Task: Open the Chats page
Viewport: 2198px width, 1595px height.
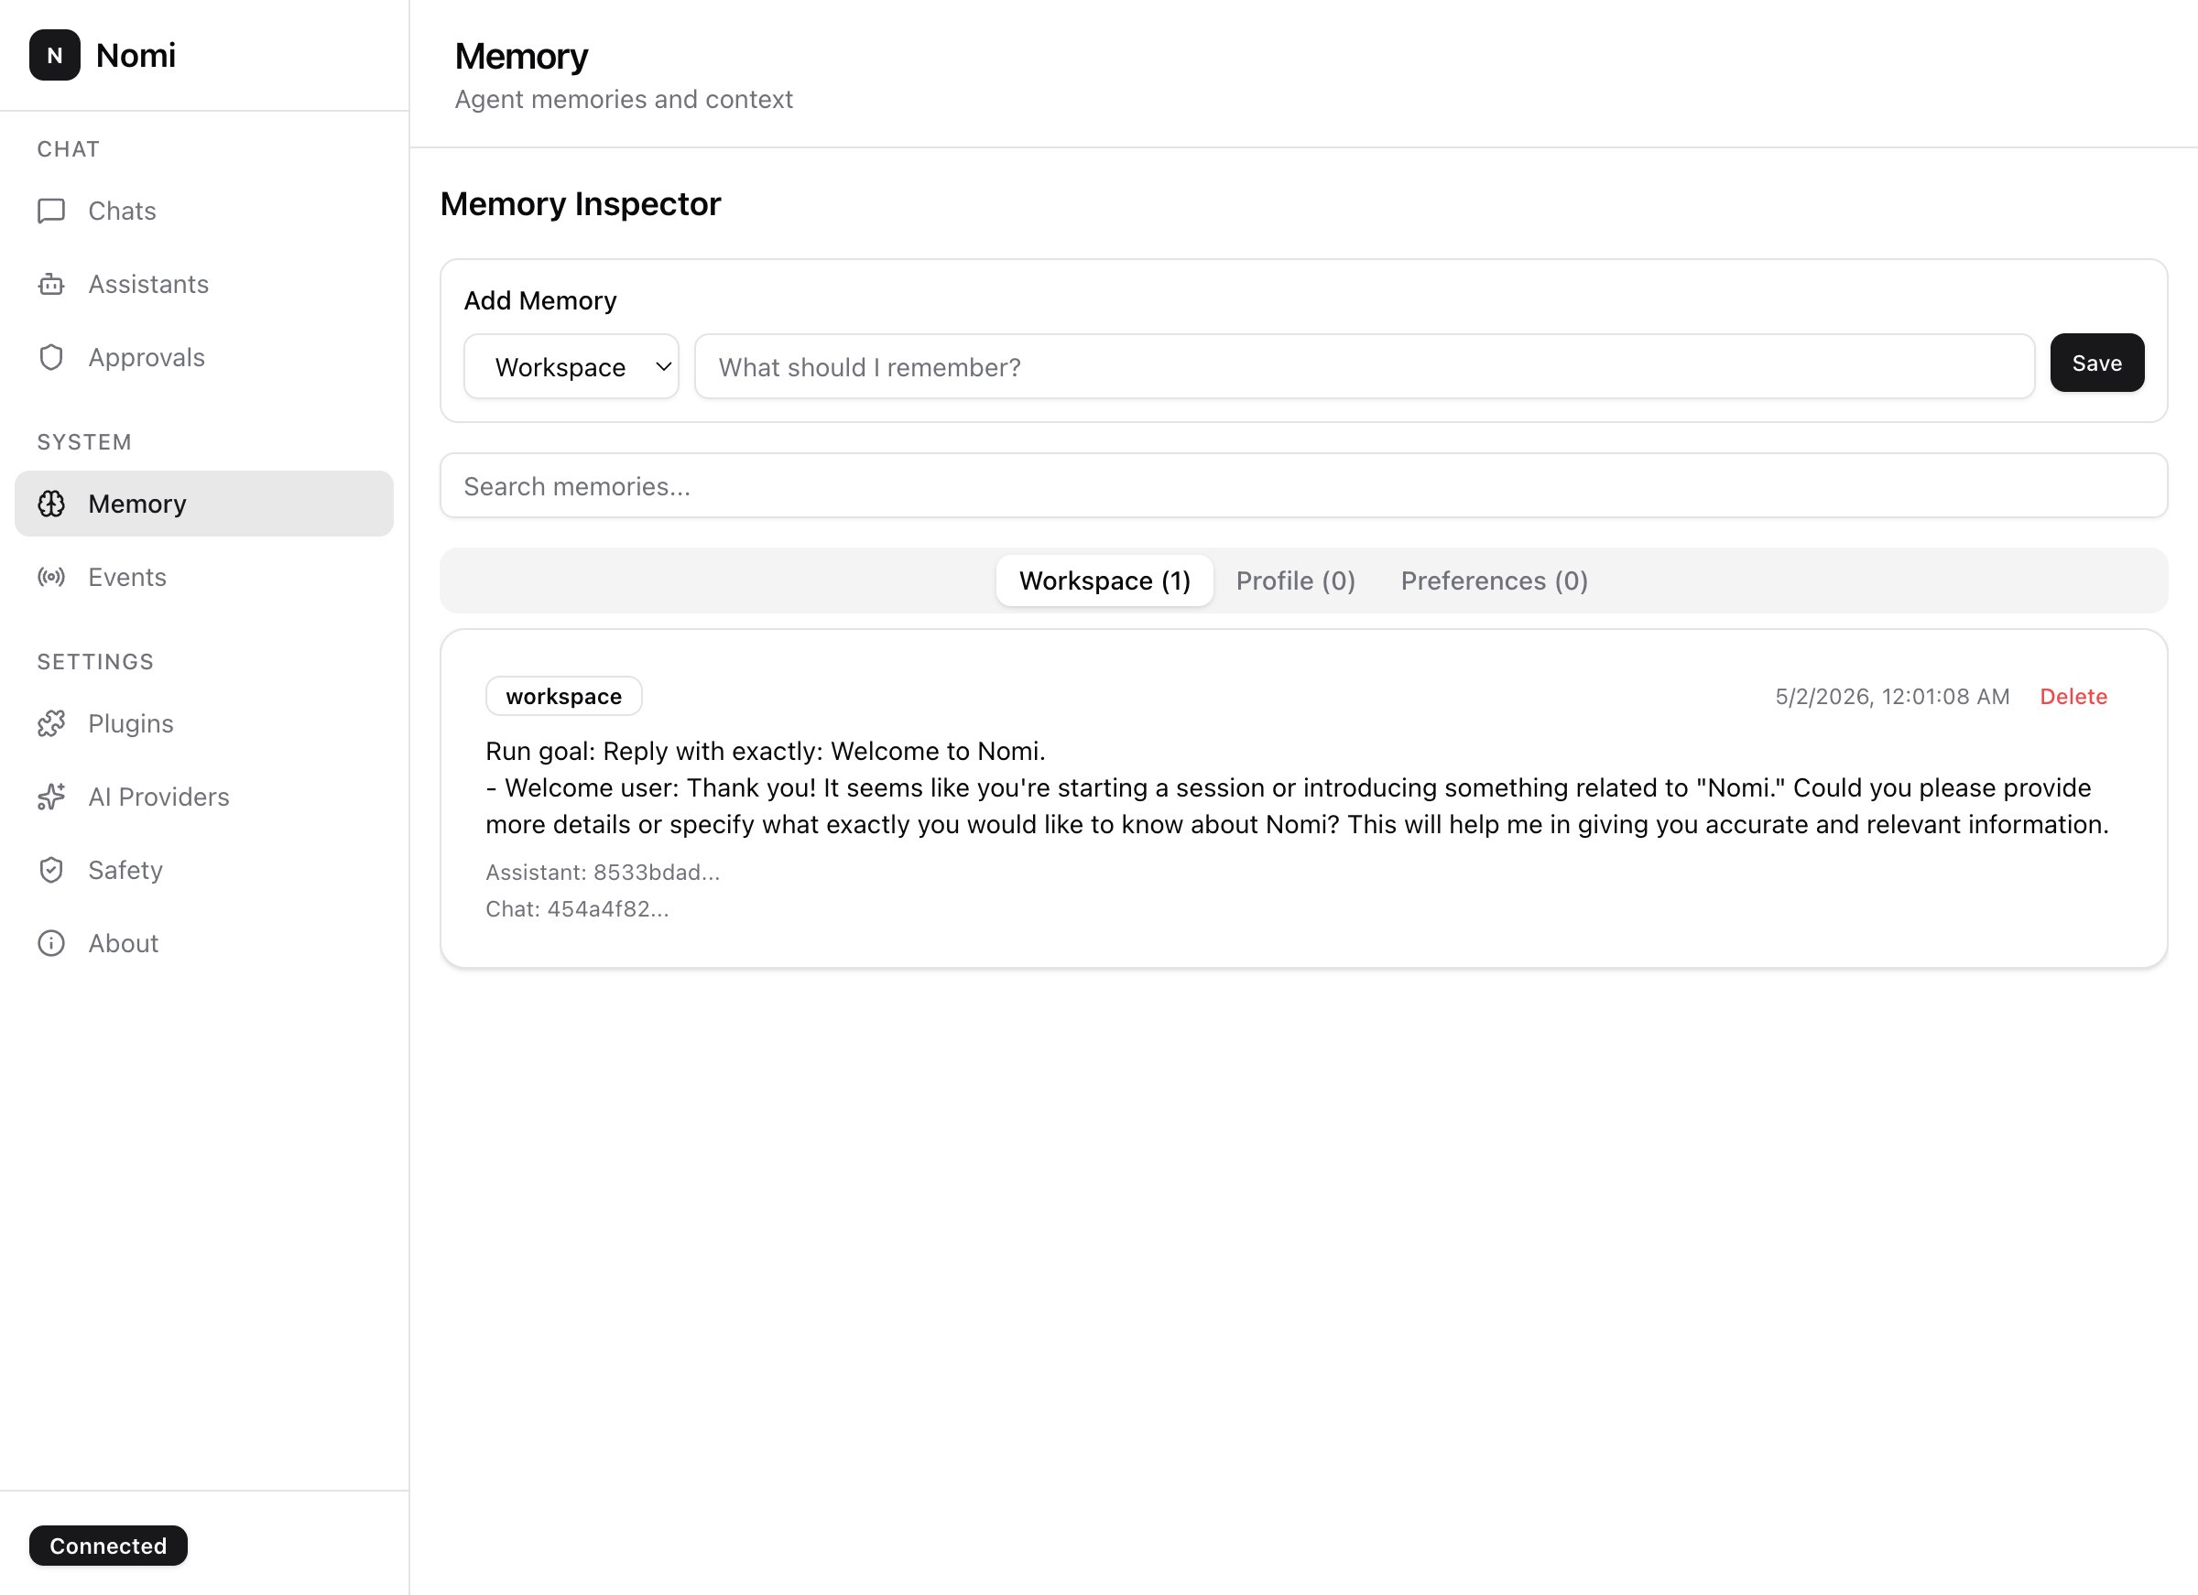Action: point(204,212)
